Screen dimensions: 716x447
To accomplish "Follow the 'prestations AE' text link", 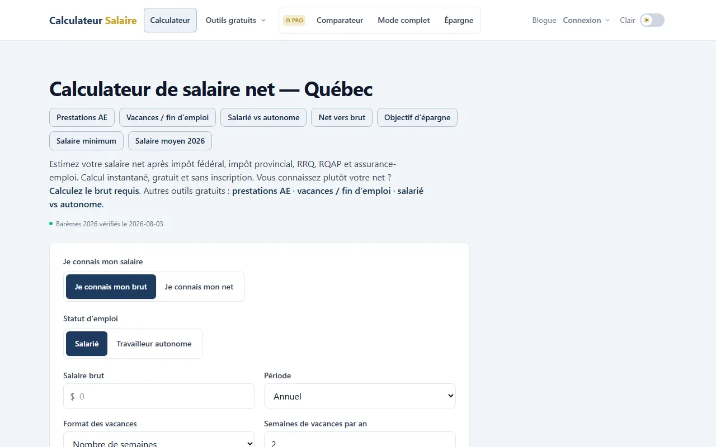I will pyautogui.click(x=261, y=191).
